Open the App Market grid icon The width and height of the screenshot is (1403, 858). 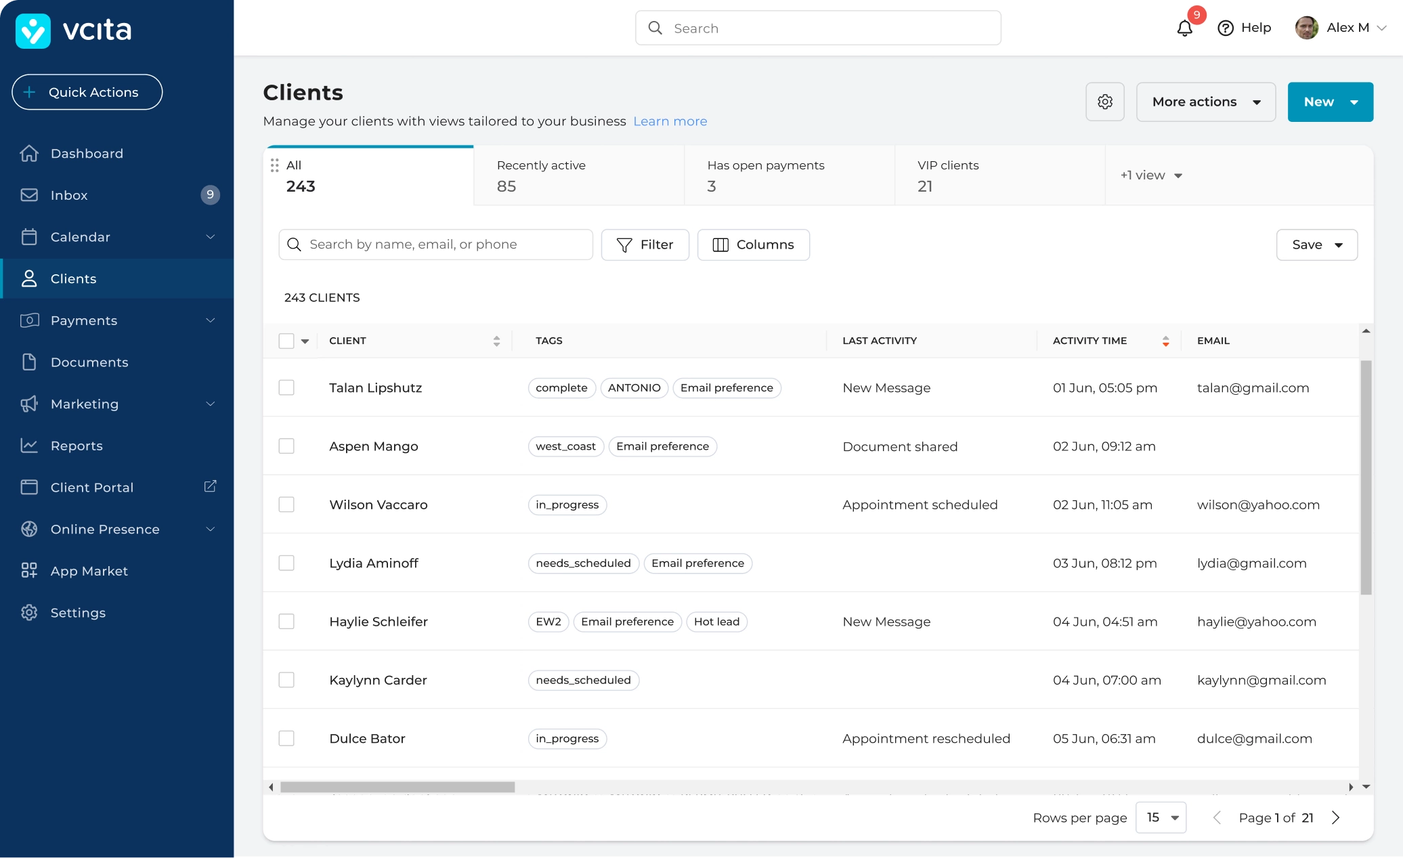click(29, 571)
